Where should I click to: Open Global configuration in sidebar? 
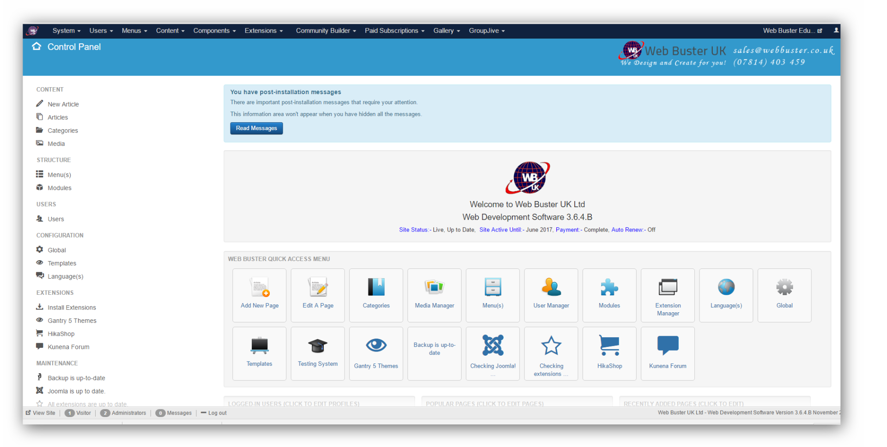(57, 250)
